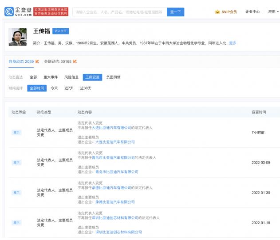This screenshot has width=280, height=240.
Task: Click the Qcc.com logo icon
Action: (9, 12)
